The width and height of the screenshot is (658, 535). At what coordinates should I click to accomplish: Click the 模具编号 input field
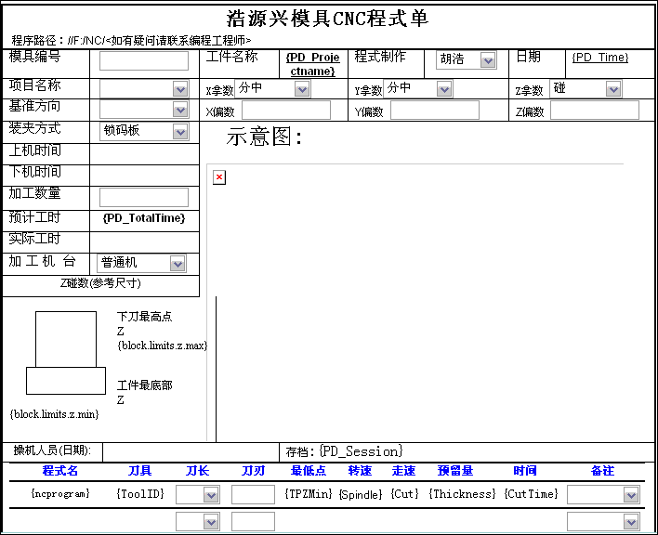tap(144, 60)
